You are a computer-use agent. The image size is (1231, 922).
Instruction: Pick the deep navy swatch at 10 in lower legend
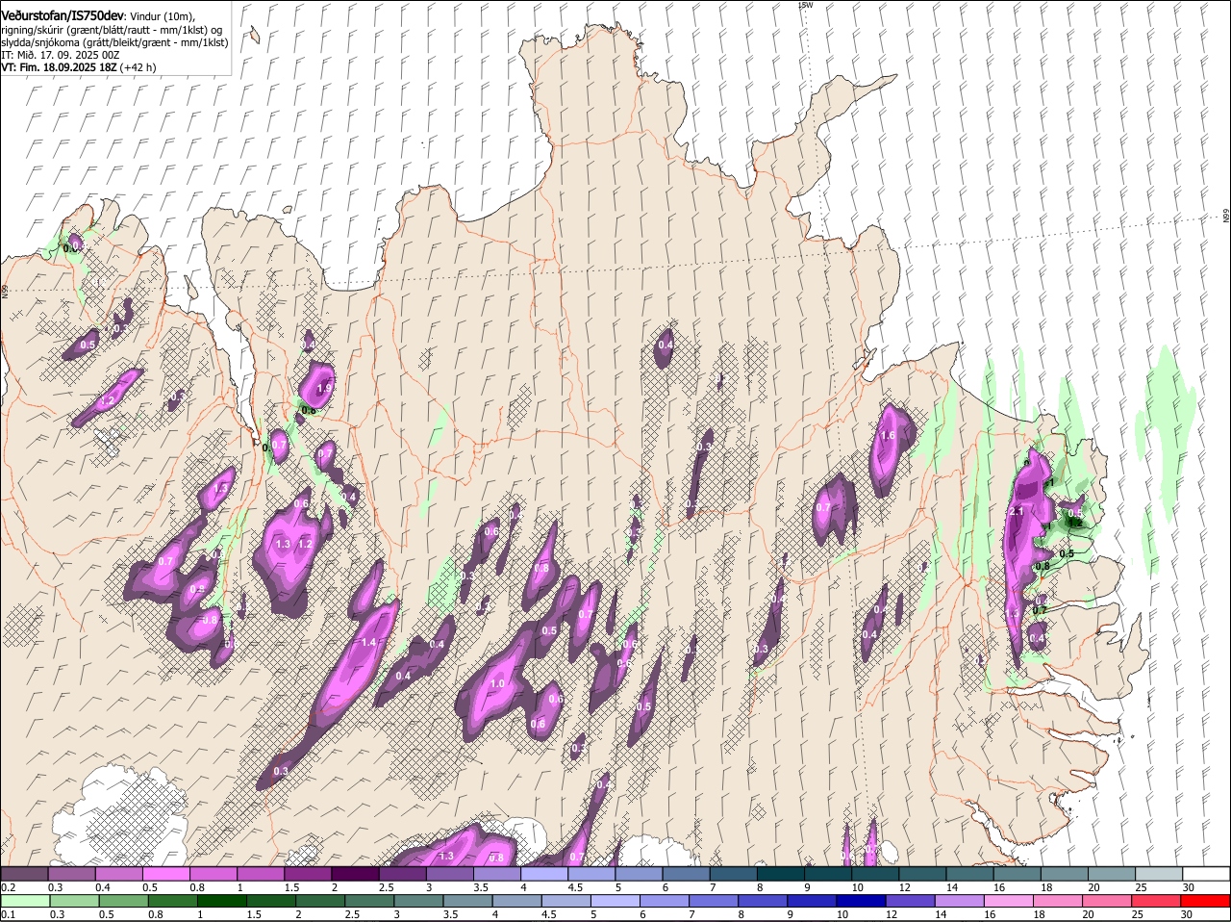(861, 902)
